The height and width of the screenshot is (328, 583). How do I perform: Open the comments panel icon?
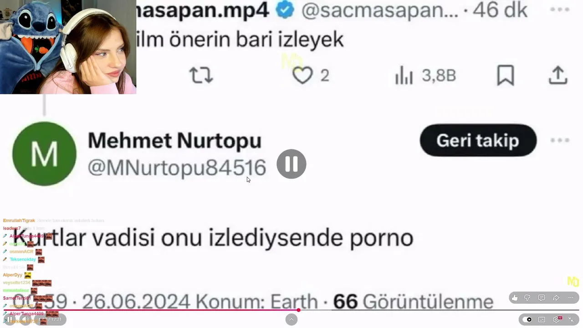click(x=542, y=298)
